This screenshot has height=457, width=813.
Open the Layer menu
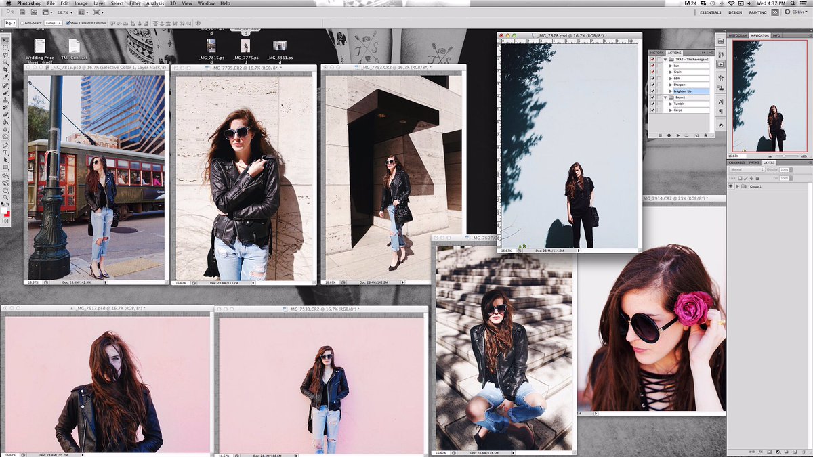tap(100, 3)
